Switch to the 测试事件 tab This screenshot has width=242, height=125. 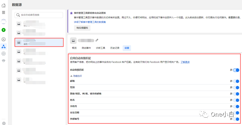[86, 48]
